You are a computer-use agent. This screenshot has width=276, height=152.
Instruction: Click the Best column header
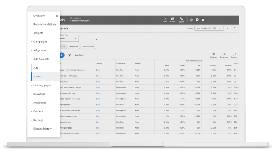point(167,65)
